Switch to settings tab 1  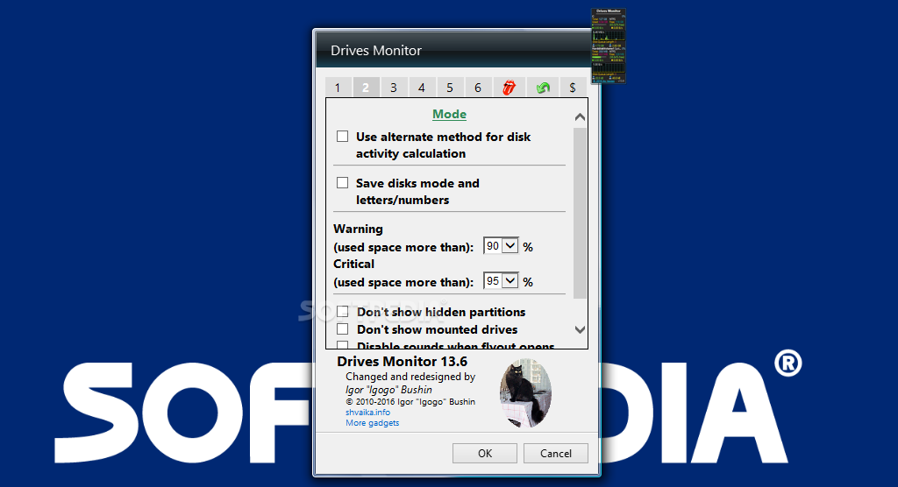tap(338, 88)
